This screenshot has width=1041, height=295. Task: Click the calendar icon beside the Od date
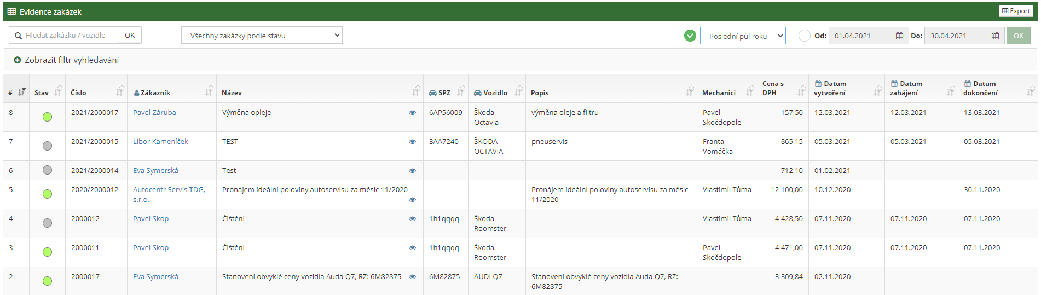899,36
